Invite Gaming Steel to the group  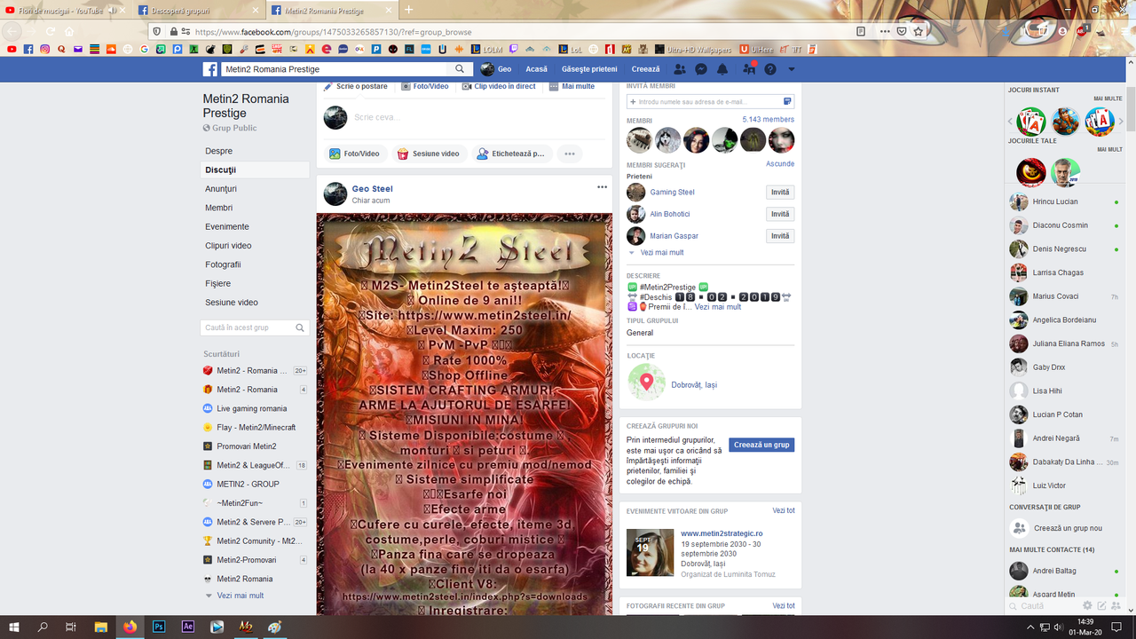pyautogui.click(x=780, y=193)
